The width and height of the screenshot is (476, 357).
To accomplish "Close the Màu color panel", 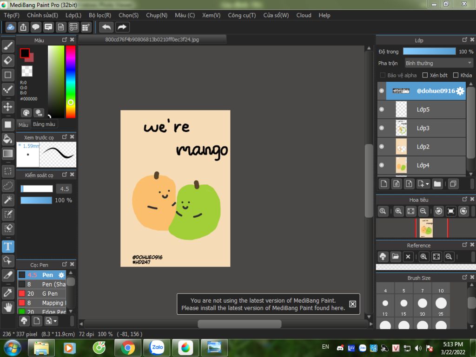I will pos(72,40).
